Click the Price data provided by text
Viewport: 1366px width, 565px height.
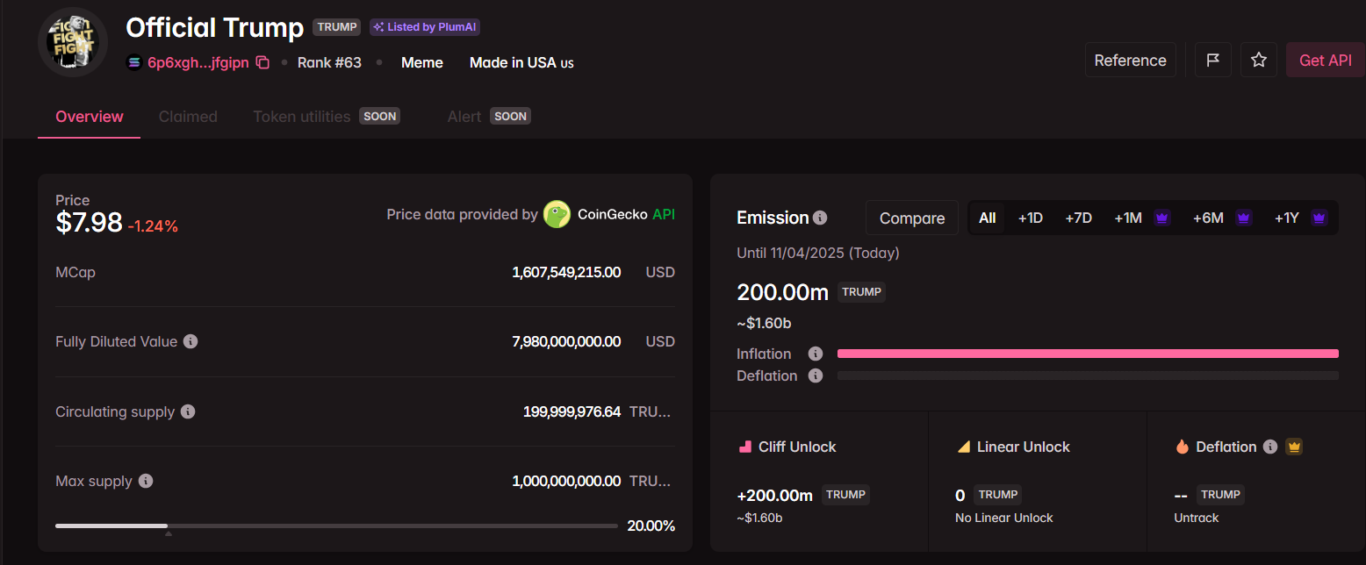462,214
